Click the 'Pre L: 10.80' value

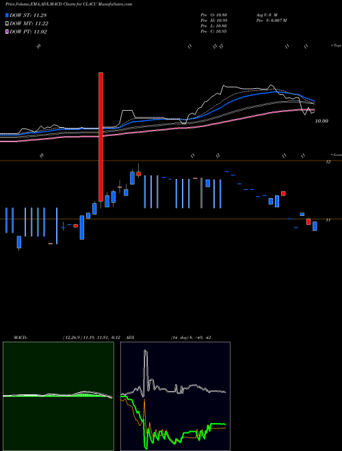[x=213, y=26]
